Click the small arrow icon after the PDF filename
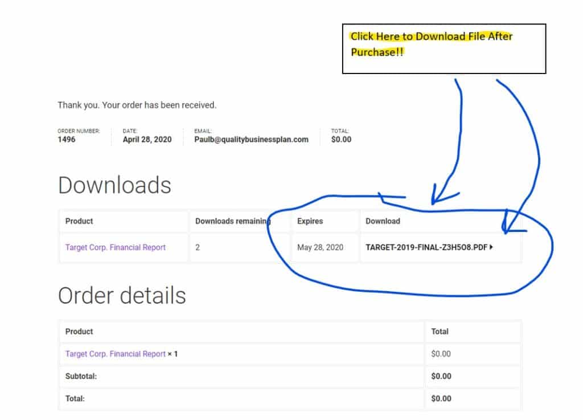This screenshot has width=583, height=420. click(491, 247)
